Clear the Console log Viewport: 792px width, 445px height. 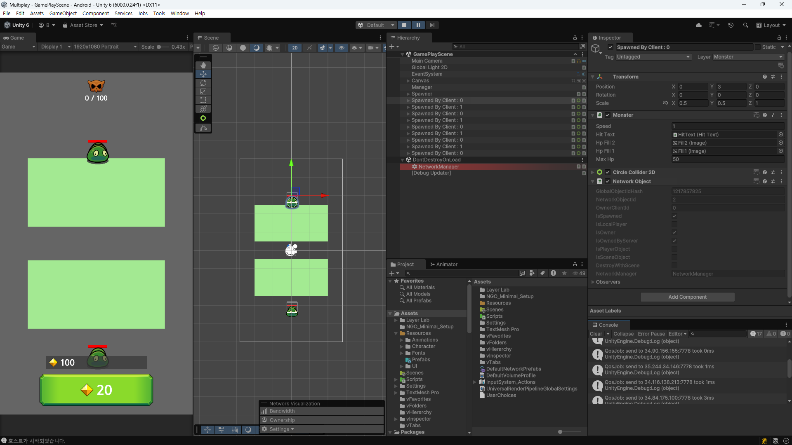pyautogui.click(x=596, y=334)
